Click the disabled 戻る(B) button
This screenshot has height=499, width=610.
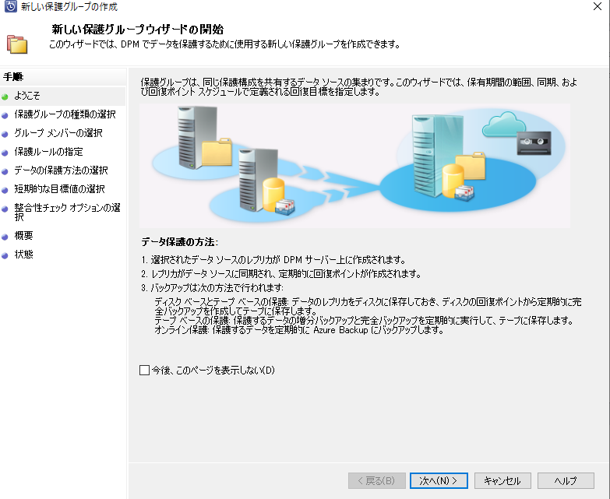[x=376, y=481]
